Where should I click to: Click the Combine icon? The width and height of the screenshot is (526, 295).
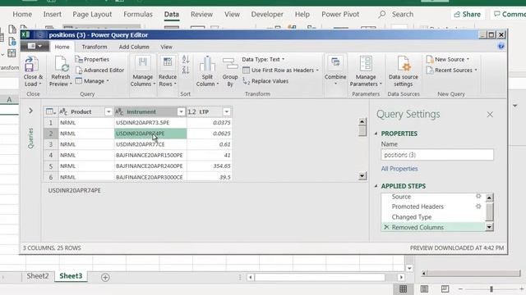(x=335, y=63)
